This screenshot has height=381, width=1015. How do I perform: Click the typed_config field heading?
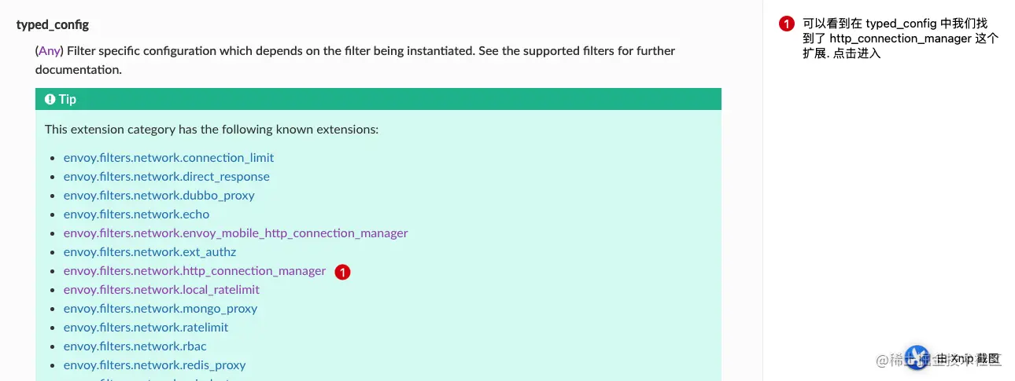click(53, 24)
